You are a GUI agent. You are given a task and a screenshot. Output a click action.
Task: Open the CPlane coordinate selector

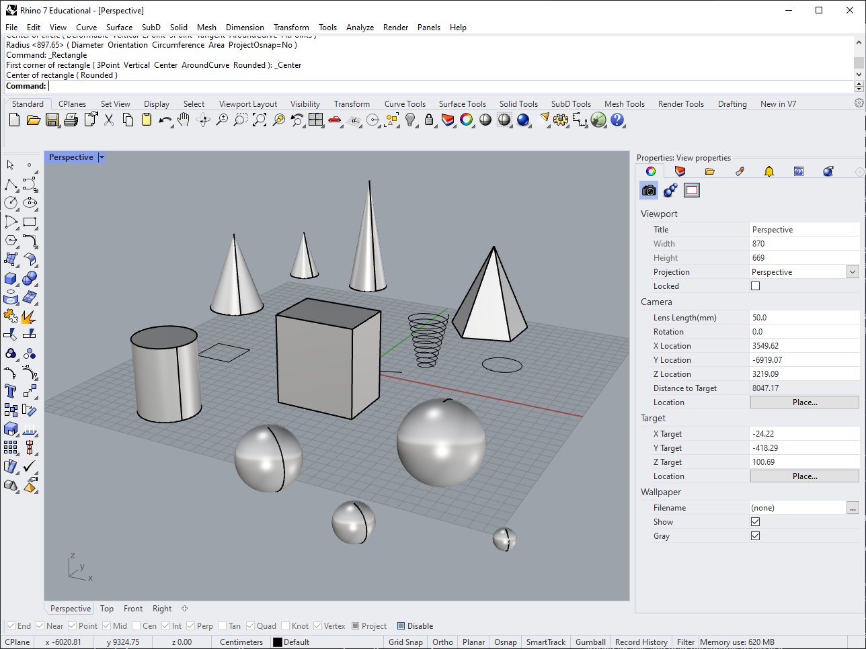pos(18,642)
